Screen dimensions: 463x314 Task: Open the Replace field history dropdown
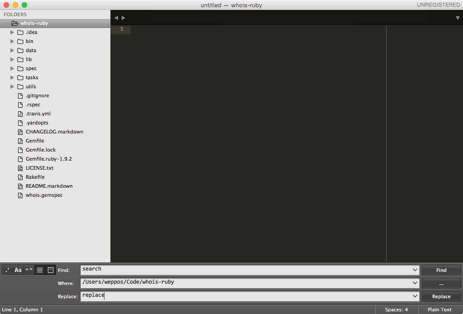coord(415,296)
